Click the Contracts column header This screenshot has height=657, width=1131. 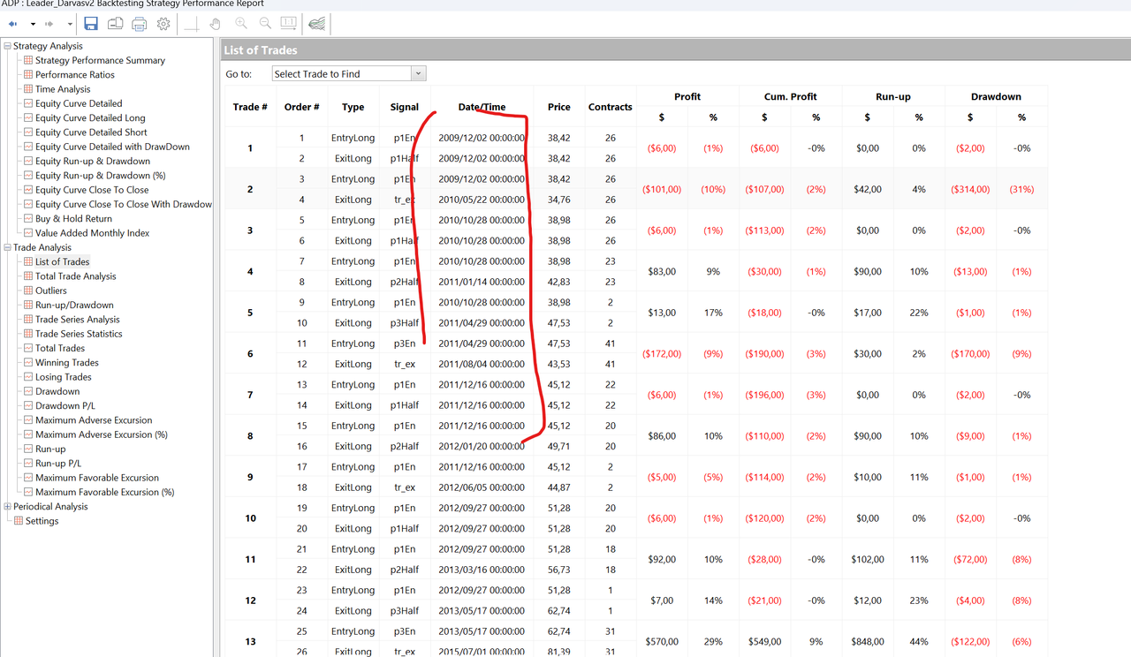[610, 107]
